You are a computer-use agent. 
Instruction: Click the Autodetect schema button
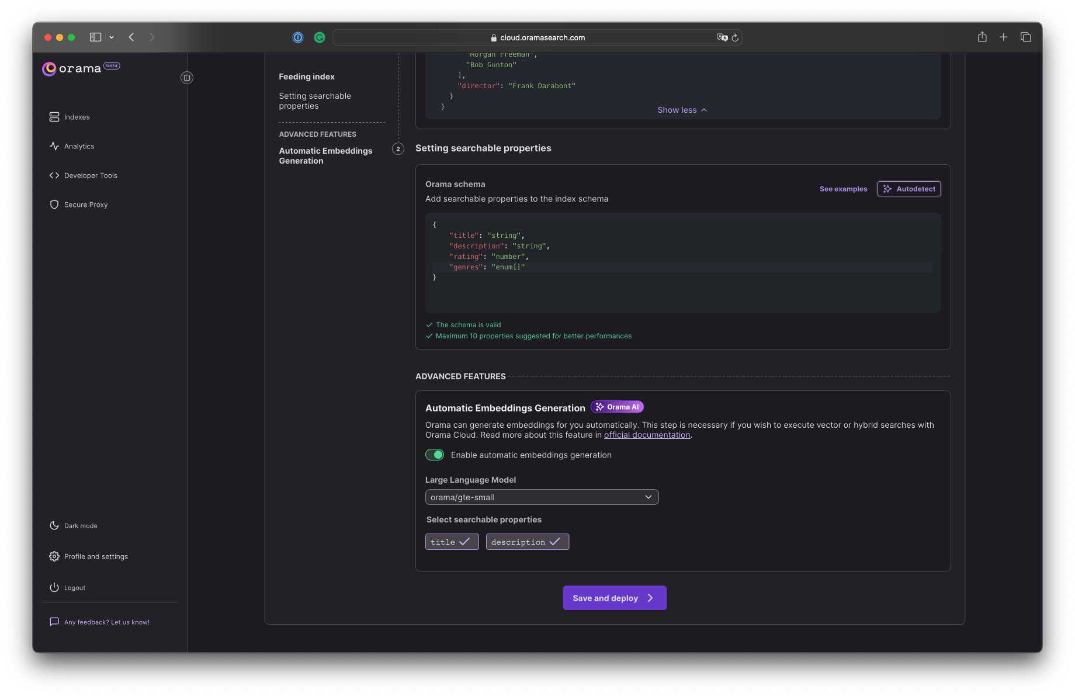point(909,189)
